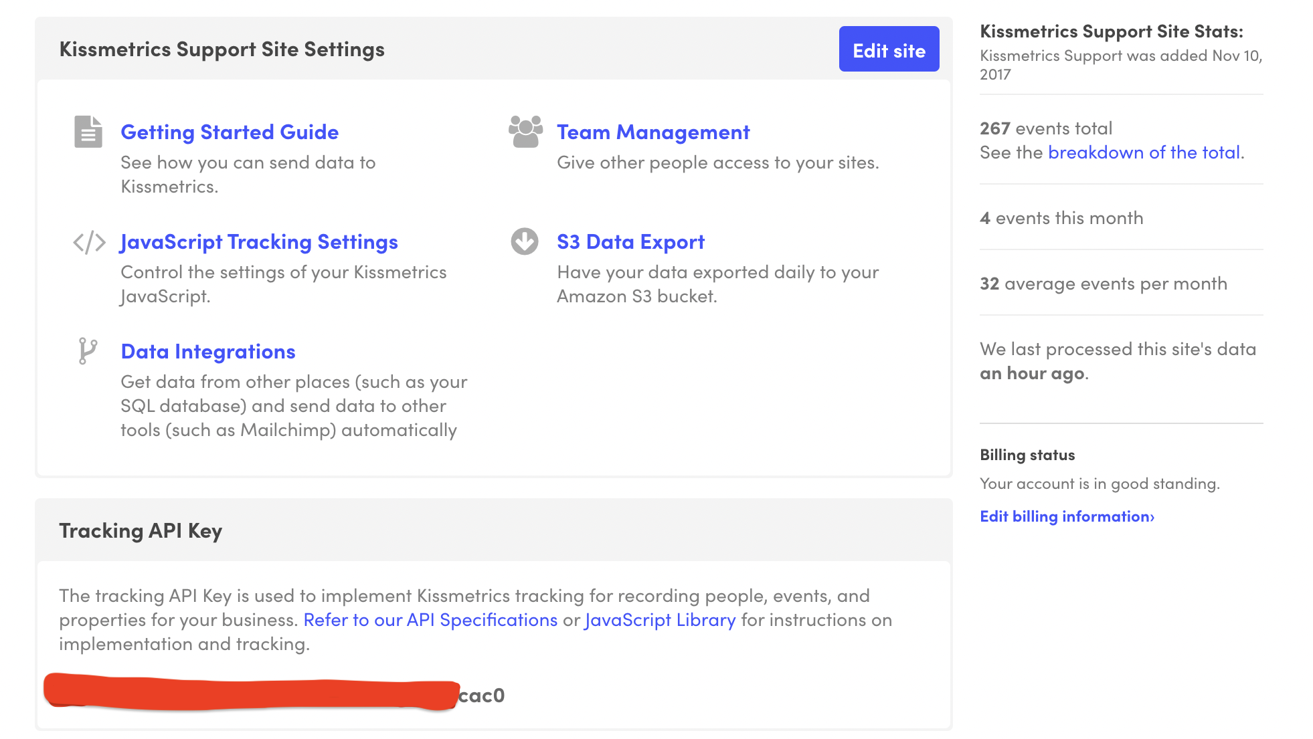View the breakdown of the total events
Screen dimensions: 1313x739
click(1144, 152)
